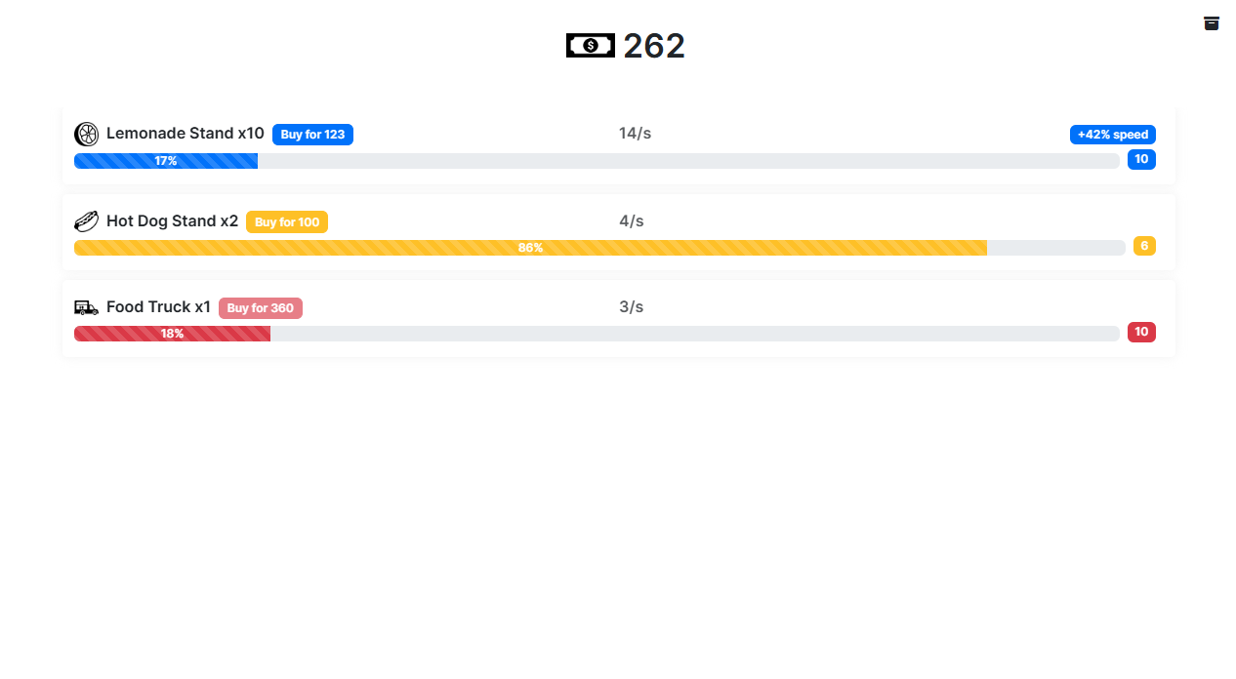Image resolution: width=1236 pixels, height=679 pixels.
Task: Click the Hot Dog Stand x2 title
Action: coord(172,221)
